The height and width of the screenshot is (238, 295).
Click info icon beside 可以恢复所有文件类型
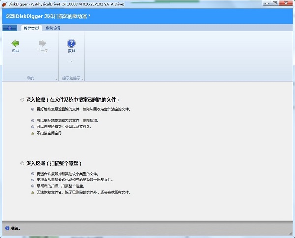point(33,127)
